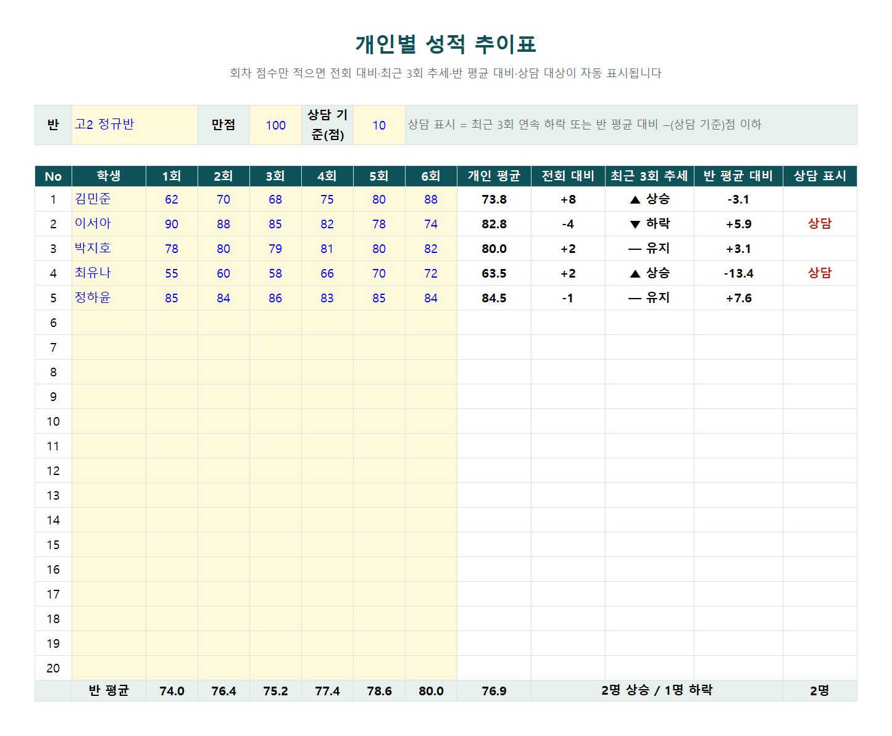The image size is (892, 736).
Task: Click the "6회" column header
Action: 431,176
